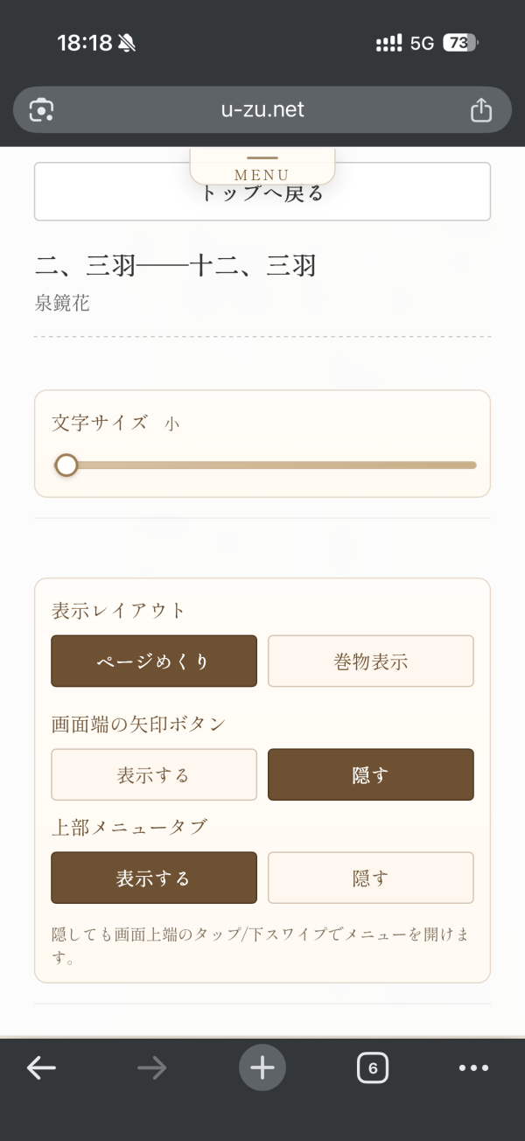525x1141 pixels.
Task: Open a new tab with the plus icon
Action: [262, 1067]
